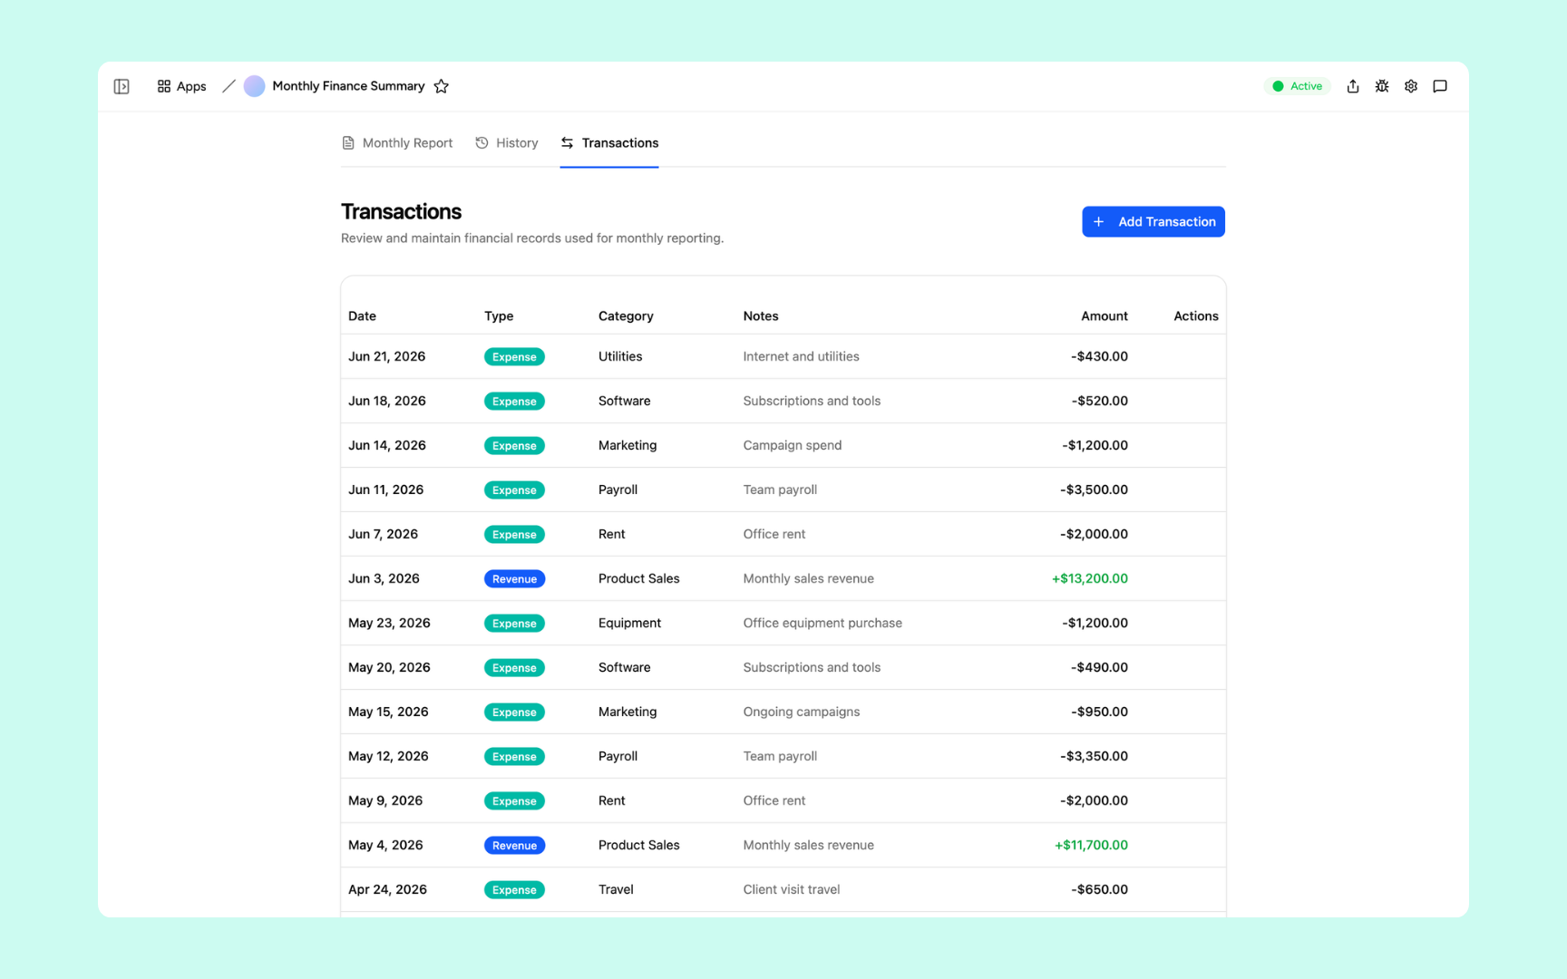Screen dimensions: 1567x979
Task: Click the Date column header
Action: pos(362,316)
